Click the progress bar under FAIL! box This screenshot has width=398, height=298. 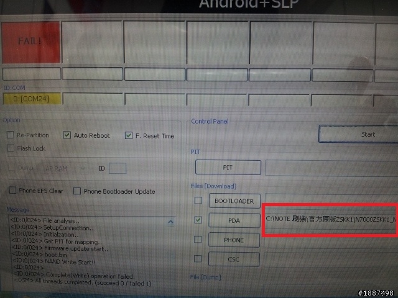[32, 74]
